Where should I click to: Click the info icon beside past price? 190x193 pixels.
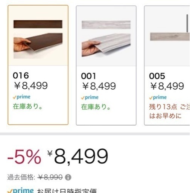tap(68, 177)
